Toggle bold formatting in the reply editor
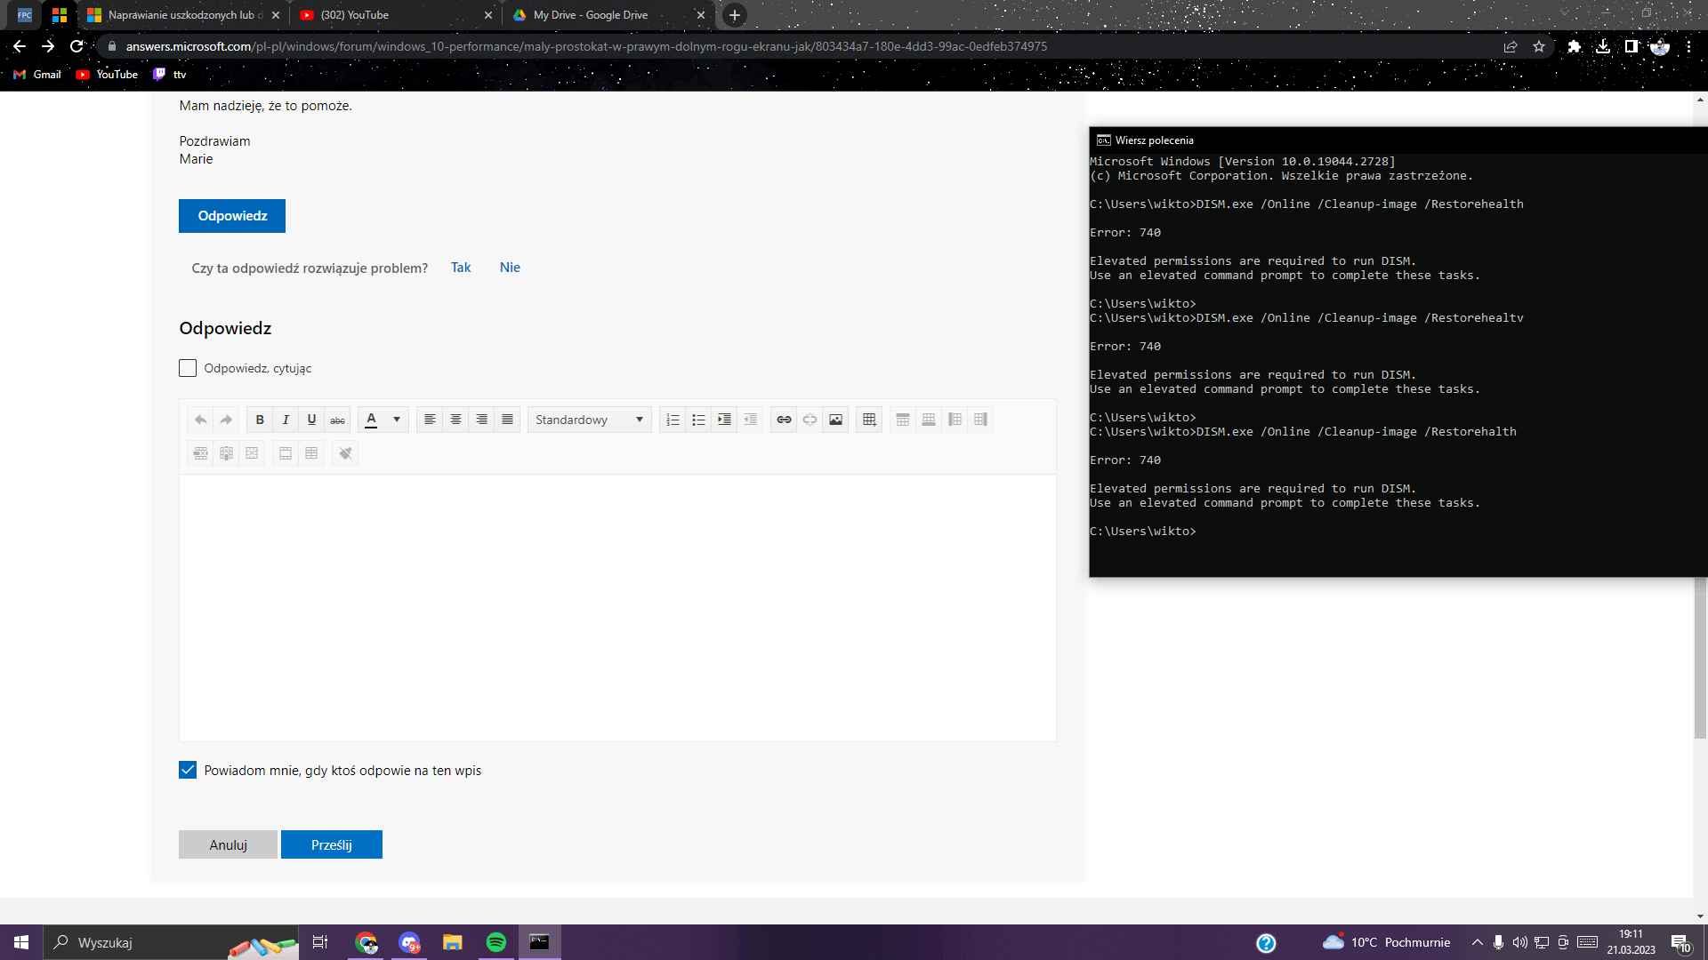 [260, 420]
